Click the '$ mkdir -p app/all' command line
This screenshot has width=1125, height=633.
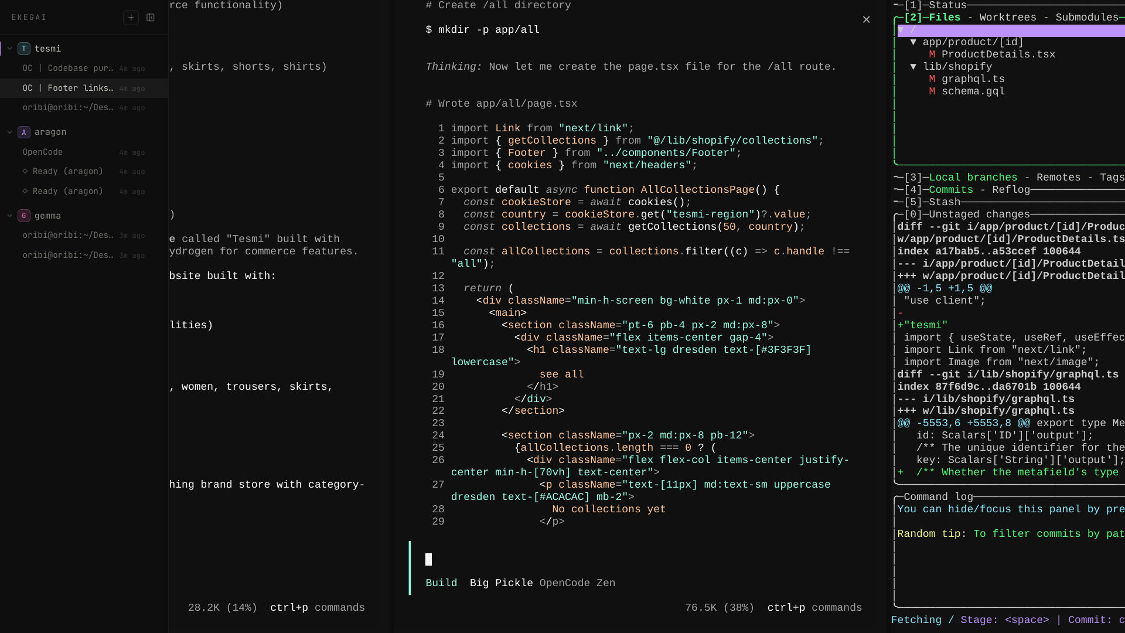[x=482, y=30]
